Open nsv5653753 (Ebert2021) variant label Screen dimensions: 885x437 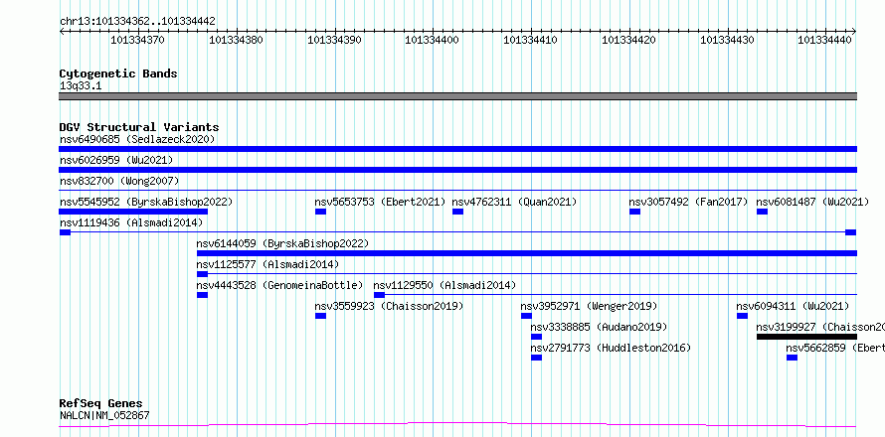pos(380,202)
